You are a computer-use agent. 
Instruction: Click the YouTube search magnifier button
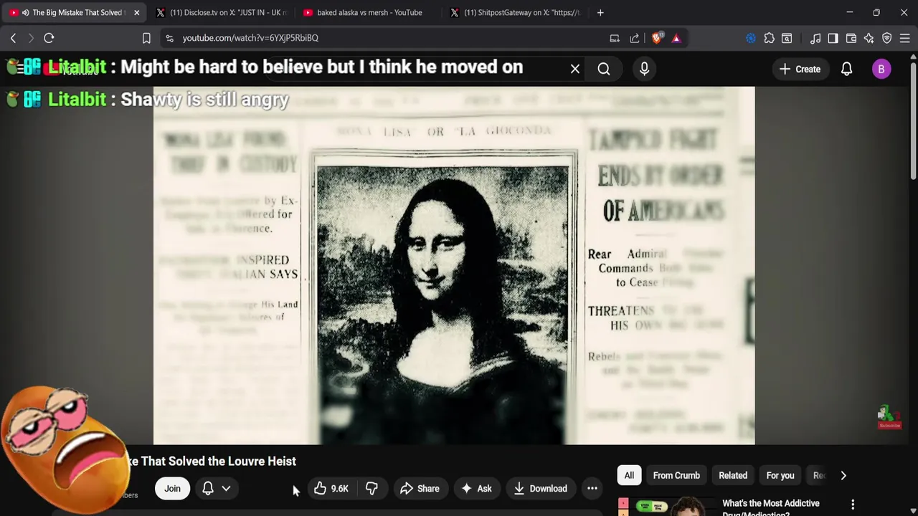604,69
